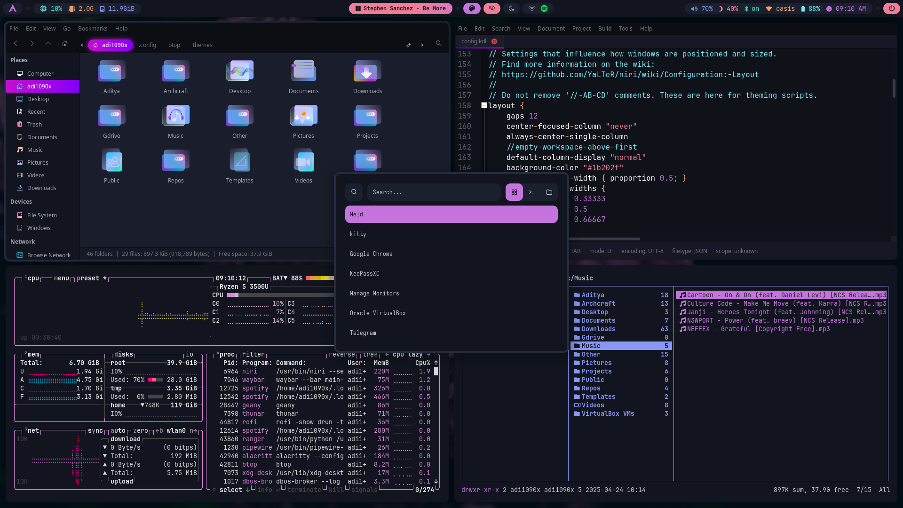The width and height of the screenshot is (903, 508).
Task: Click the power button in top bar
Action: 891,8
